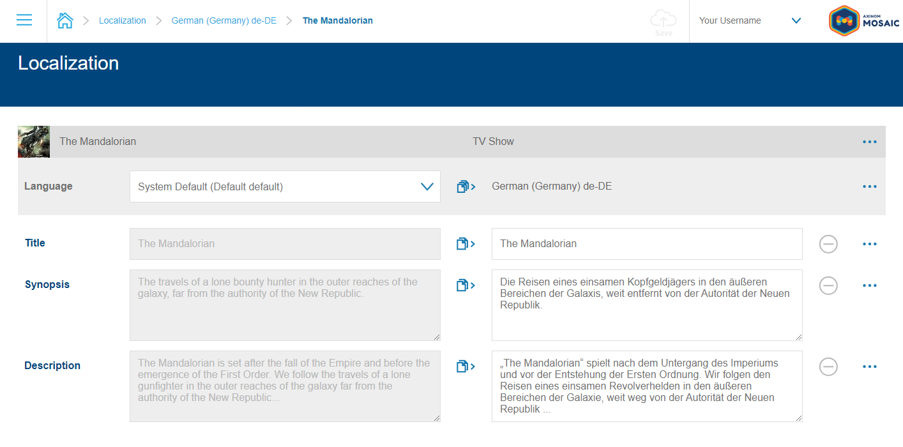Copy source Title to German field
This screenshot has height=447, width=903.
pyautogui.click(x=466, y=244)
